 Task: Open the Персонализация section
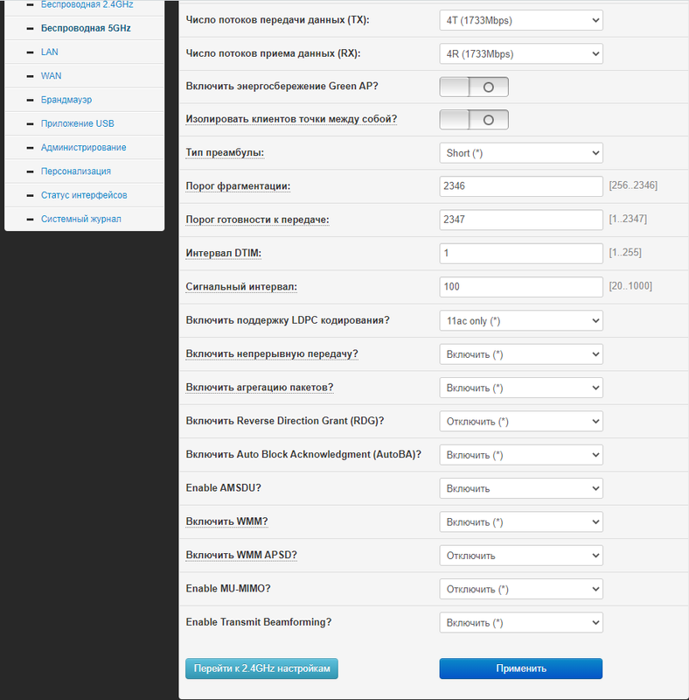[76, 171]
